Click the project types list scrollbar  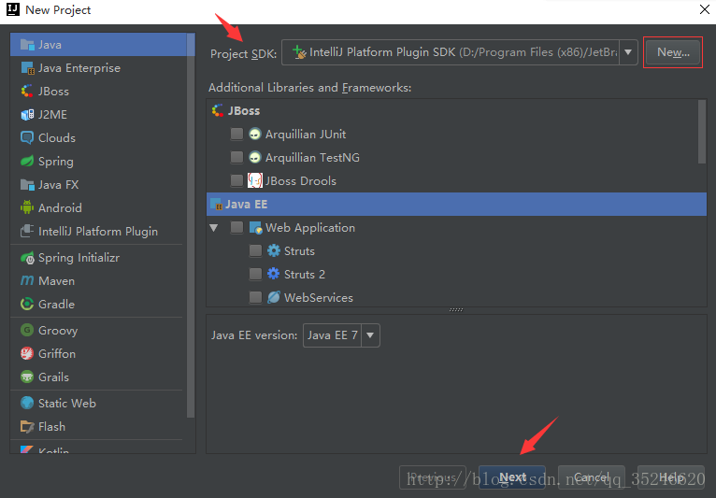tap(191, 225)
